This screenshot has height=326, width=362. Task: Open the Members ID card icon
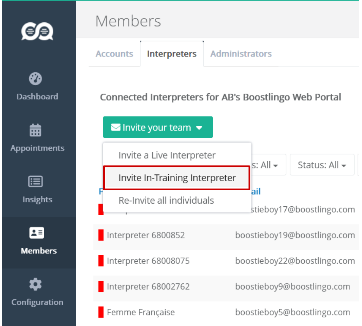point(37,233)
